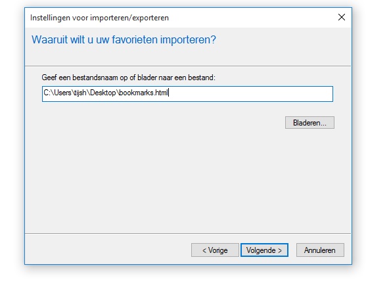Click the C: drive letter in the path
Viewport: 389px width, 295px height.
[x=47, y=93]
